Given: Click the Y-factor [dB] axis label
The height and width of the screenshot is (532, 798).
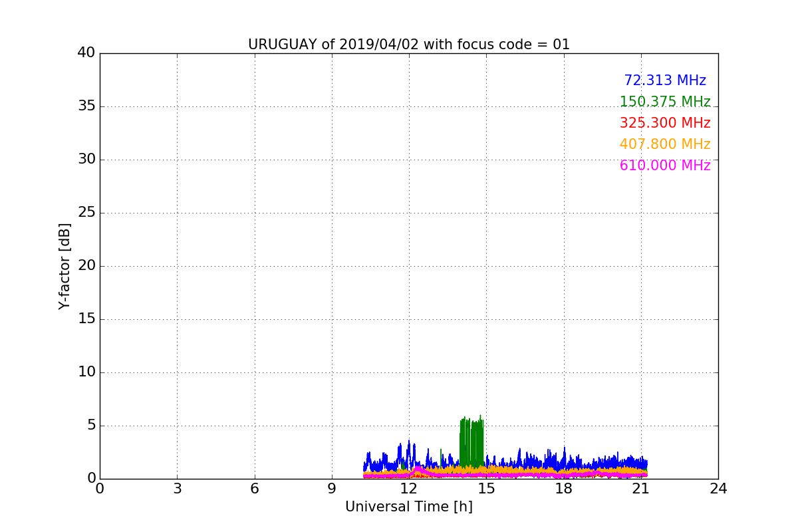Looking at the screenshot, I should point(65,266).
